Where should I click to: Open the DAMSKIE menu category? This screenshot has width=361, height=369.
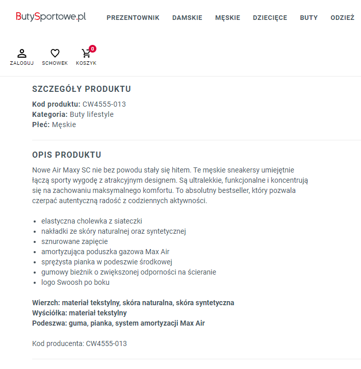187,18
